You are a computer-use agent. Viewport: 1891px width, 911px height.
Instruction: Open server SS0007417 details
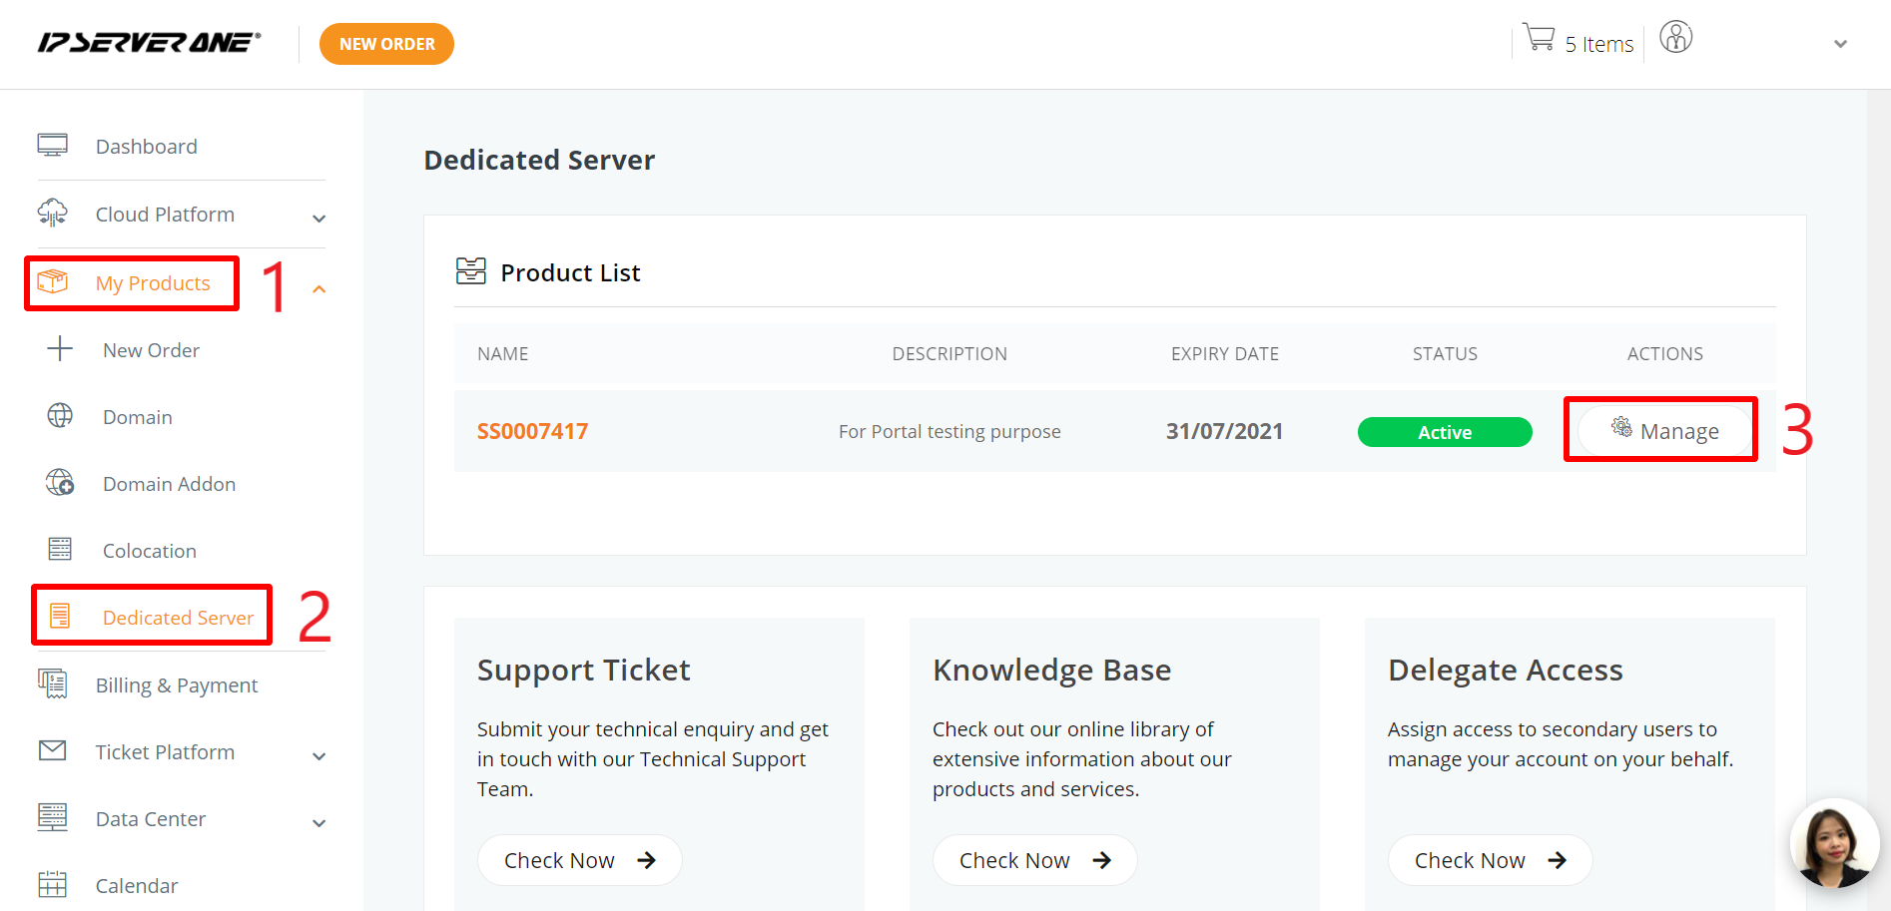coord(532,431)
